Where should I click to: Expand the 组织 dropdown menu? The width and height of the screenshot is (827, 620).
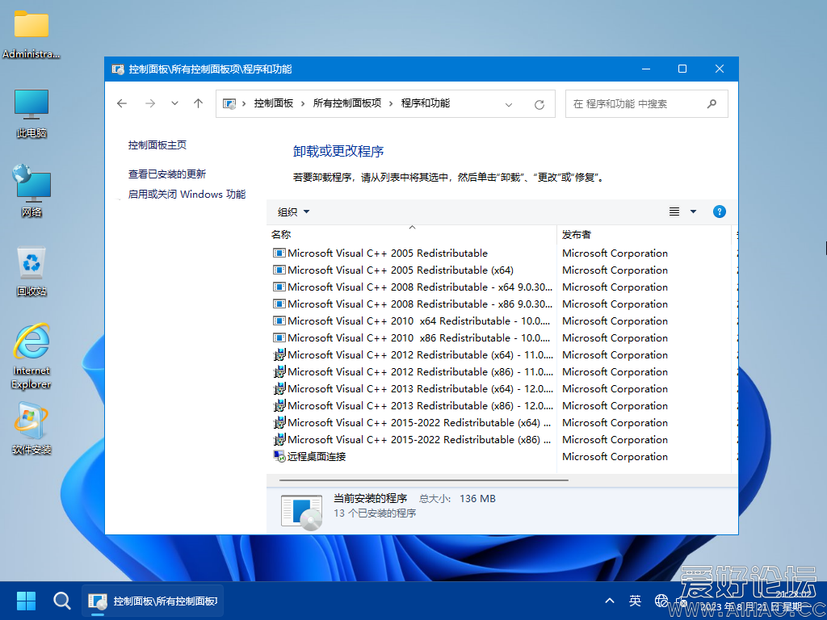click(293, 212)
